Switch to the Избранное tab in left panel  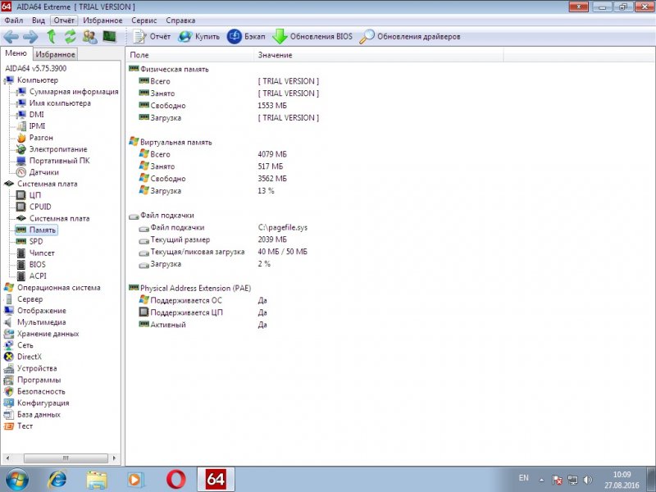click(56, 54)
